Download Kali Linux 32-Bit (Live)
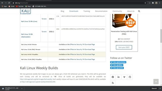The width and height of the screenshot is (162, 91). pyautogui.click(x=29, y=21)
